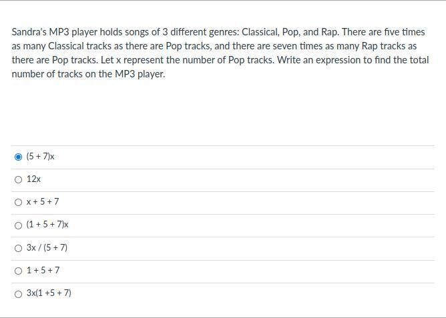
Task: Click the answer label text "3x / (5 + 7)"
Action: click(47, 248)
